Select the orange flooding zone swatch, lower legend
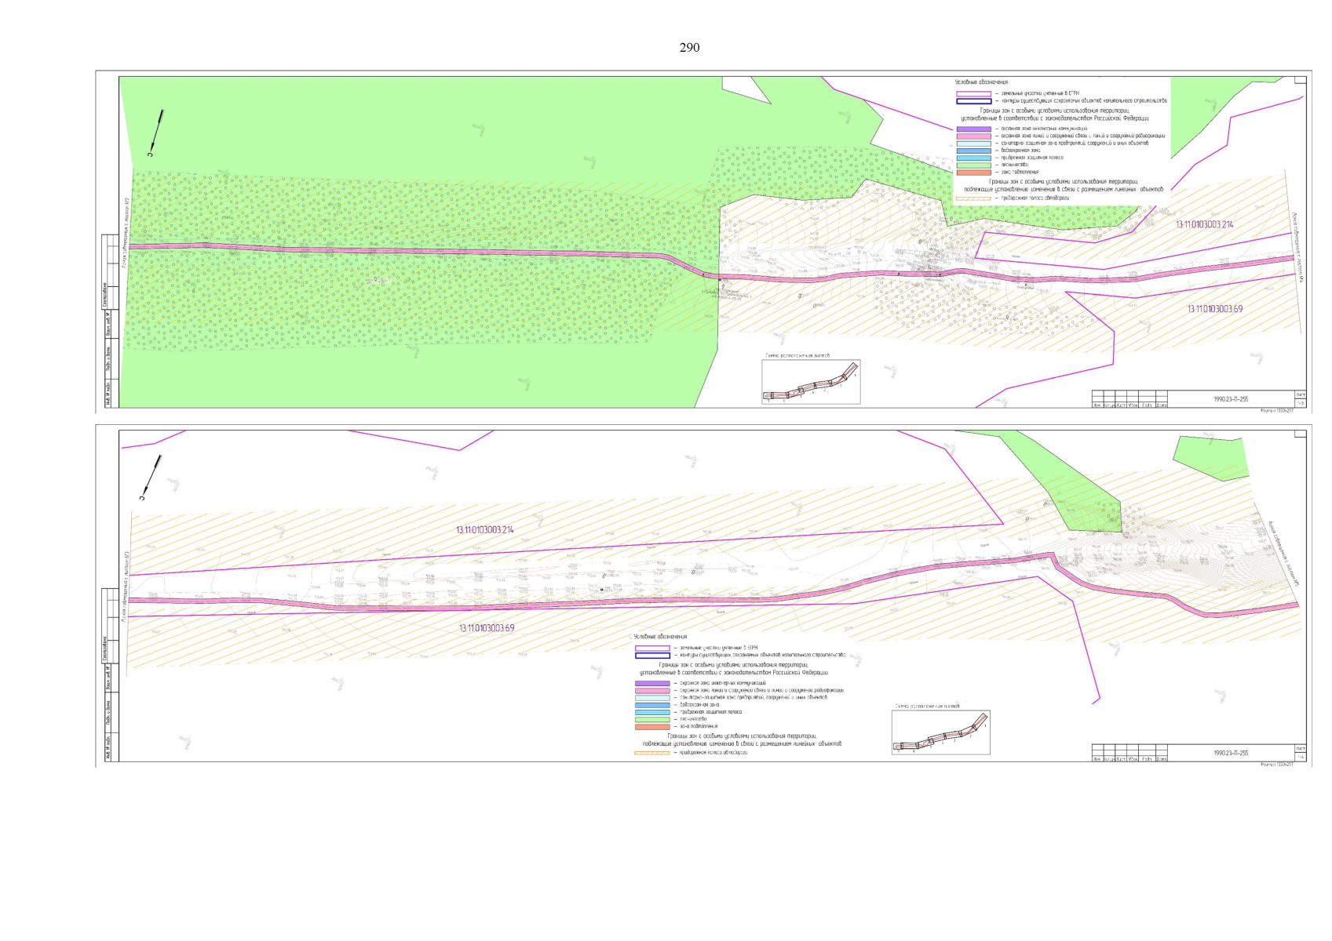This screenshot has width=1332, height=941. pos(651,726)
